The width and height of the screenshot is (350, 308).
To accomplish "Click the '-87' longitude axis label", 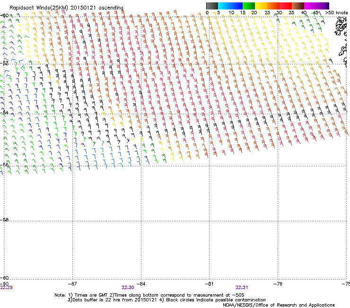I will 72,284.
